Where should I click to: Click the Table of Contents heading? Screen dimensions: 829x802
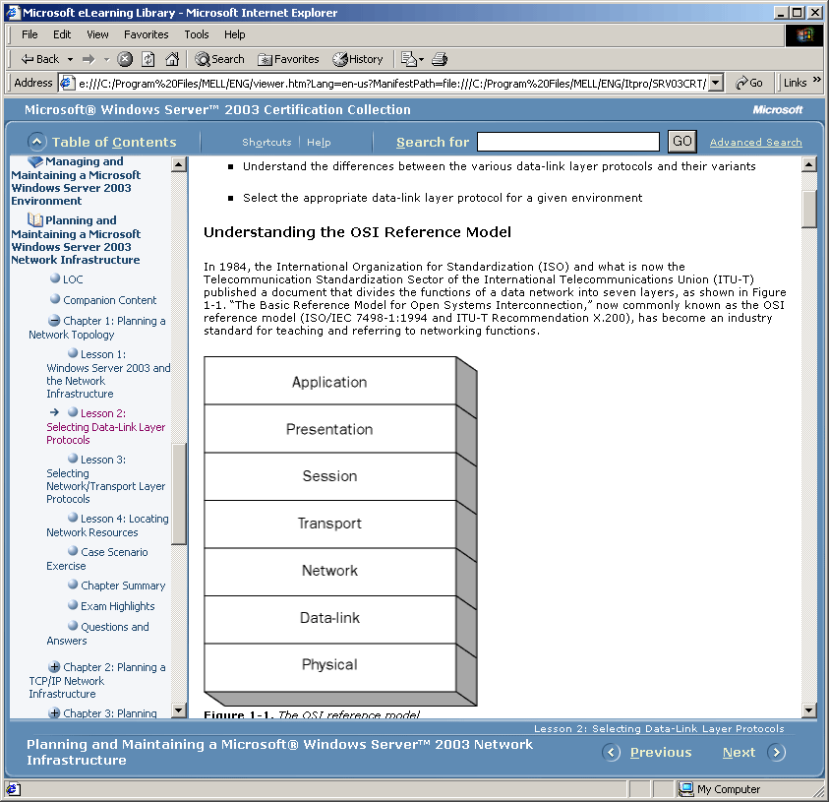tap(114, 142)
